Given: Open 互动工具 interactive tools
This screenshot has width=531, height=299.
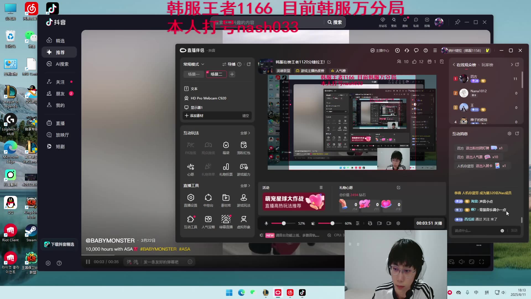Looking at the screenshot, I should point(190,222).
